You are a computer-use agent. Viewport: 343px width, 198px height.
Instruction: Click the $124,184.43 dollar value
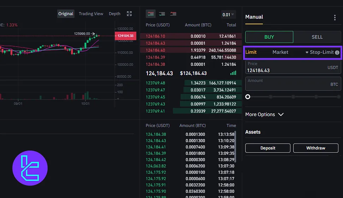tap(193, 73)
